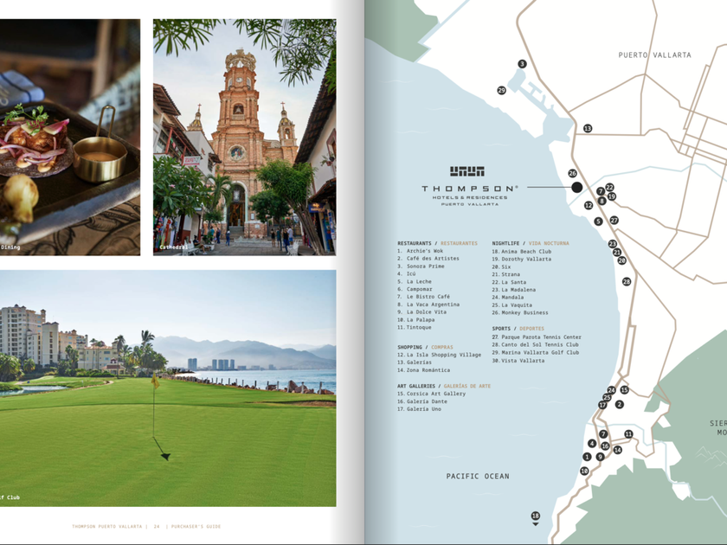727x545 pixels.
Task: Select legend entry 'Campomar'
Action: 415,289
